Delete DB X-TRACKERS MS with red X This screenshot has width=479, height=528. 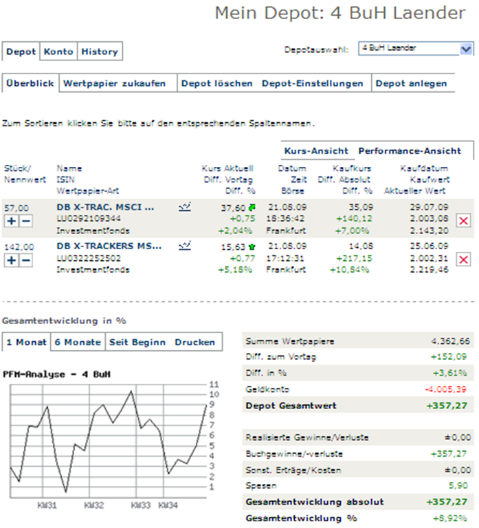click(x=463, y=259)
